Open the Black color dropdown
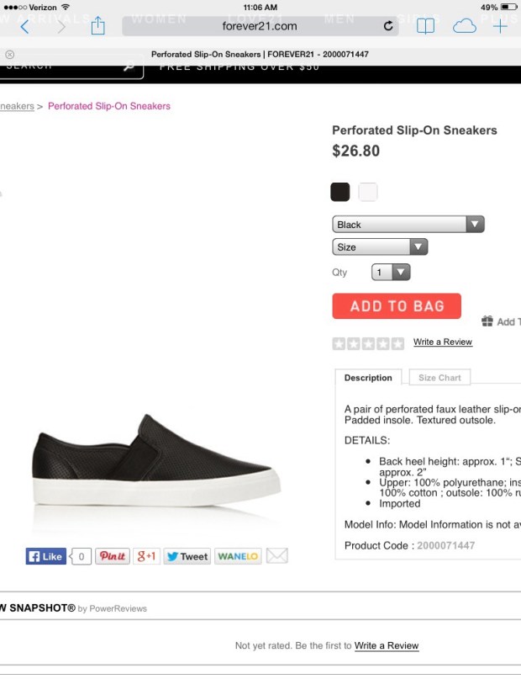The width and height of the screenshot is (521, 695). pyautogui.click(x=408, y=225)
